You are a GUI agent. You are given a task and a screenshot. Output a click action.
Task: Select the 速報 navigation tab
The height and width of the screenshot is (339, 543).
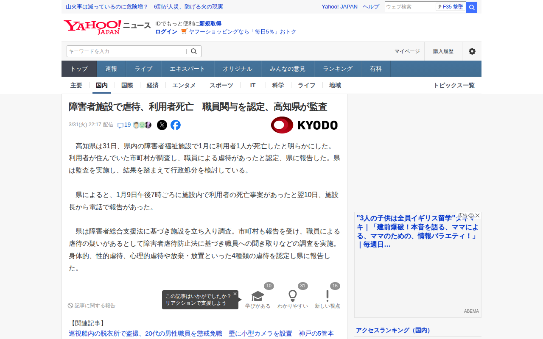pyautogui.click(x=111, y=69)
